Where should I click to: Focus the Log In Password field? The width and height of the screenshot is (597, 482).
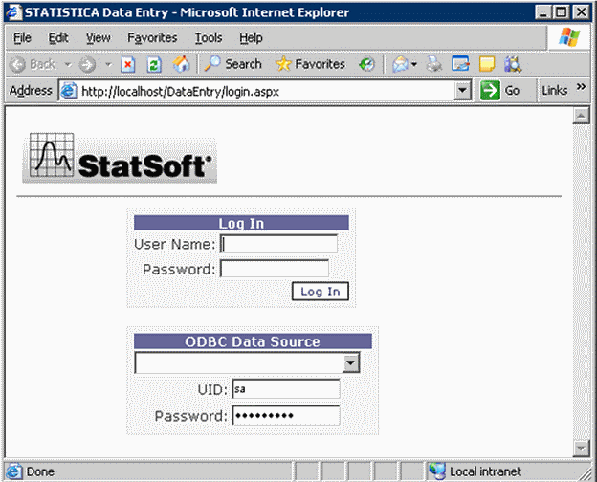coord(275,269)
